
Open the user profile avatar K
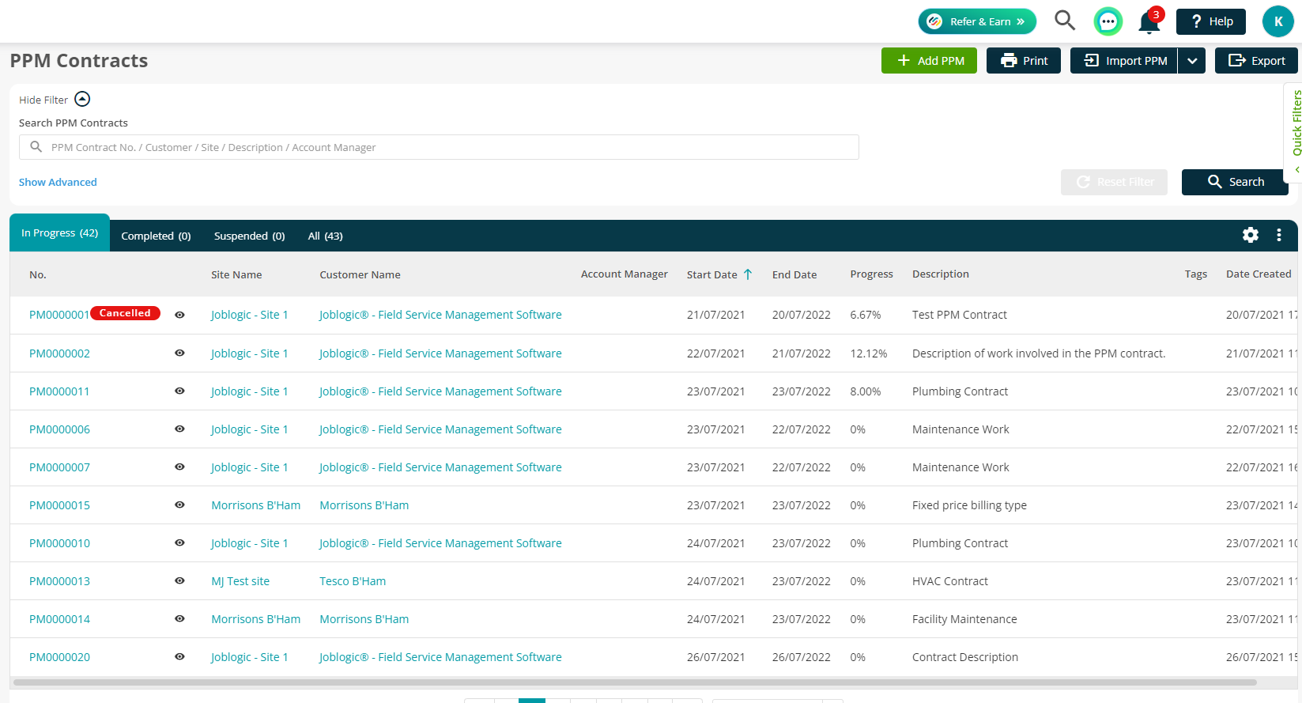[x=1277, y=21]
